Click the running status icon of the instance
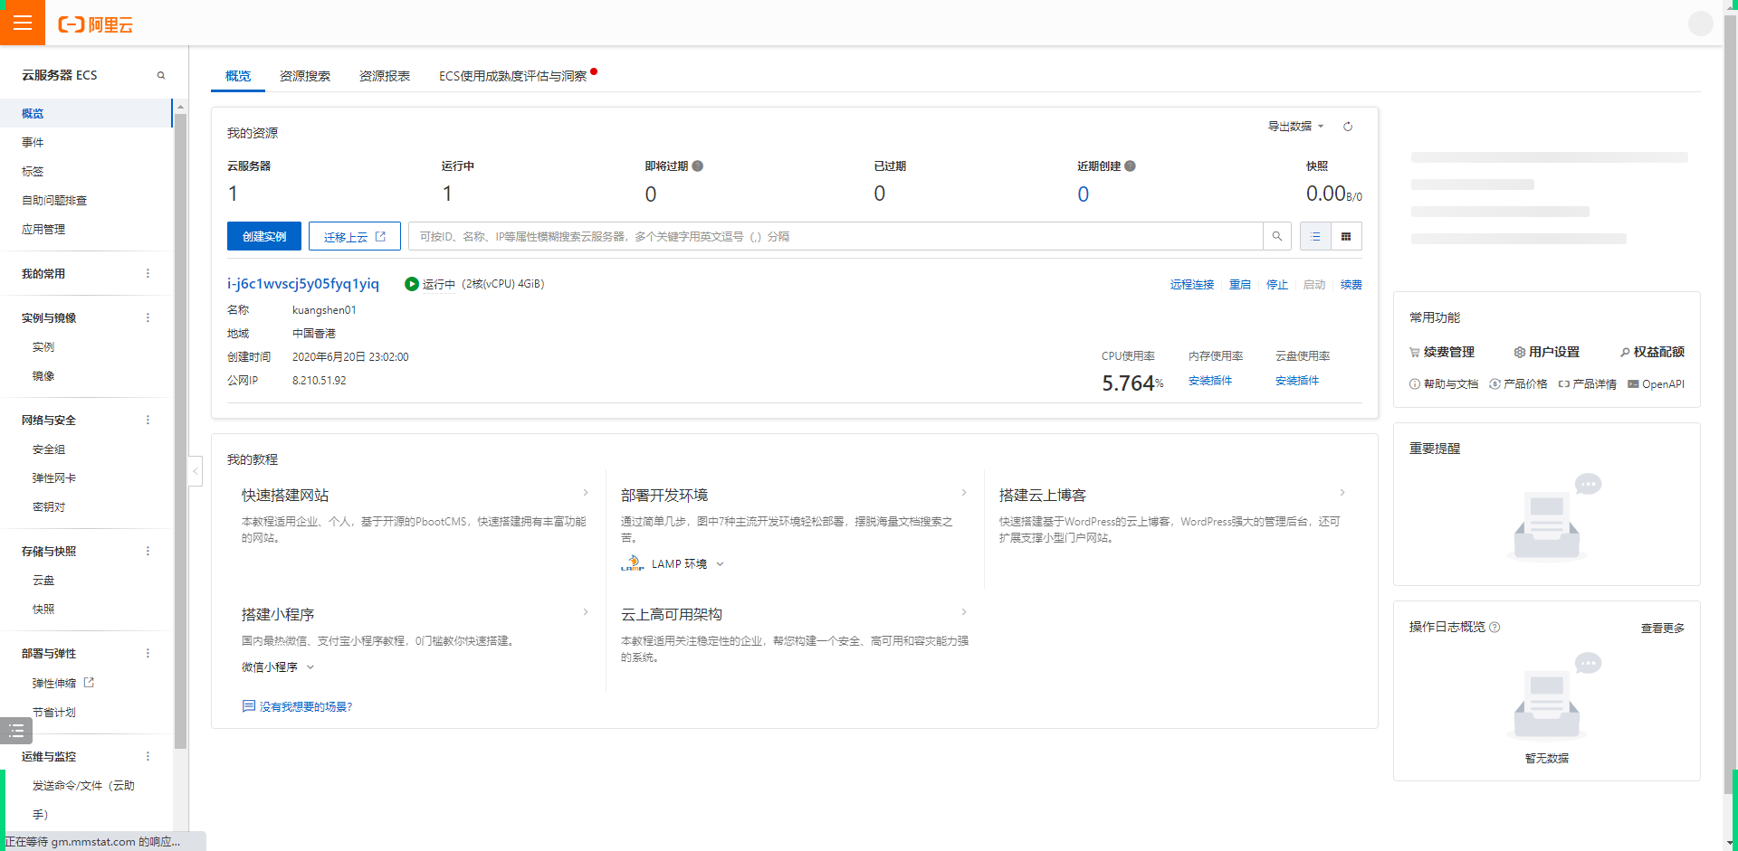Screen dimensions: 1738x851 pos(412,284)
